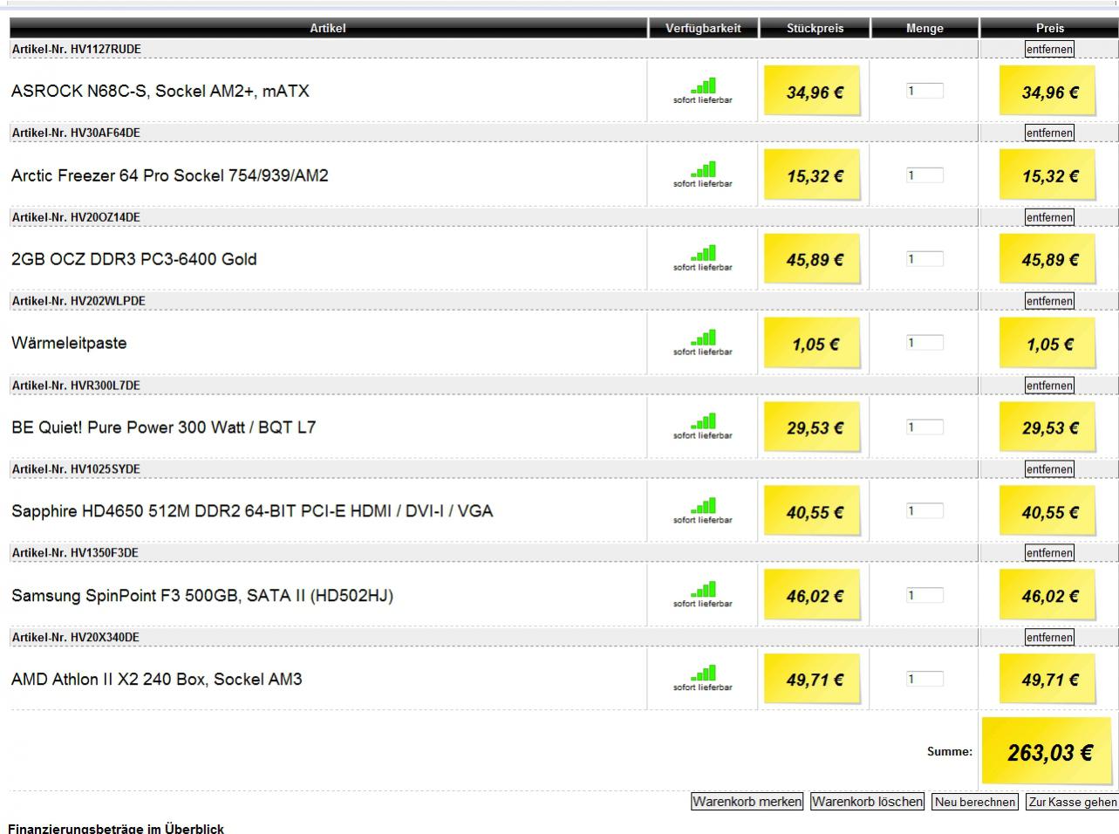This screenshot has width=1119, height=834.
Task: Click Artikel-Nr. HV202WLPDE text
Action: [x=78, y=301]
